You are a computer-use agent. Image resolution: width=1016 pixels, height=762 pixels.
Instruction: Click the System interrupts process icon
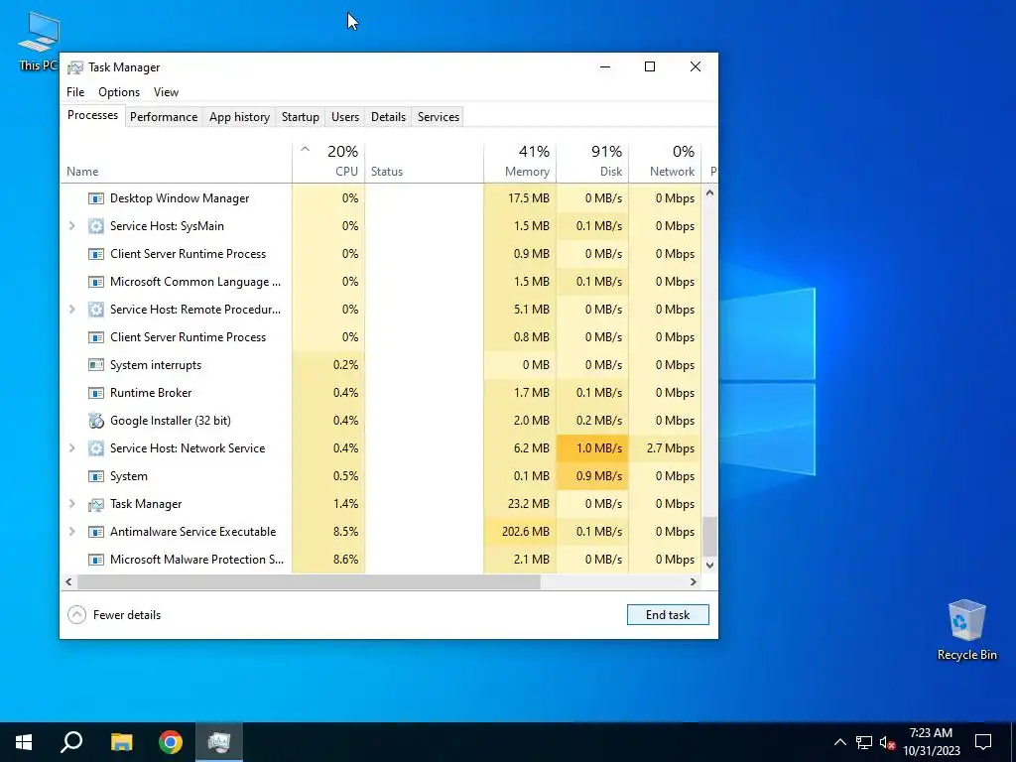(96, 365)
